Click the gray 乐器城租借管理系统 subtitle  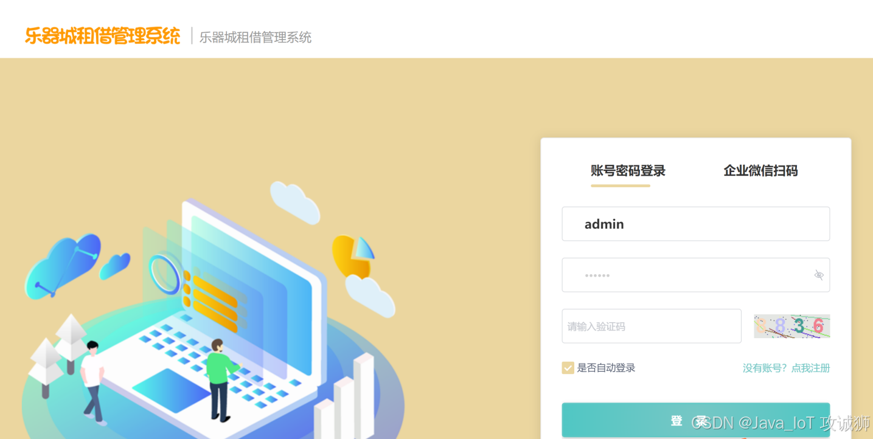click(x=256, y=37)
